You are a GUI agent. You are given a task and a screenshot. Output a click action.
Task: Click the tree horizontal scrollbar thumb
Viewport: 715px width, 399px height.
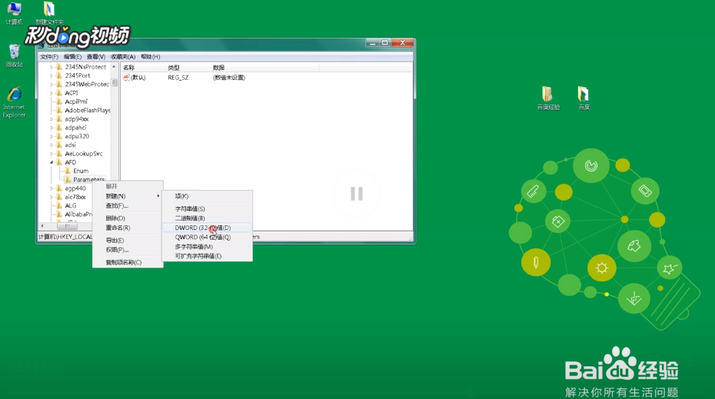pyautogui.click(x=67, y=226)
